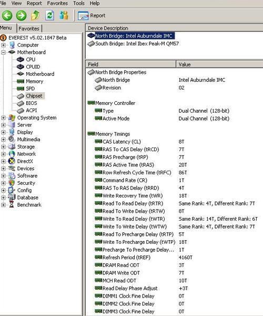263x316 pixels.
Task: Click the Up level arrow icon
Action: click(35, 15)
